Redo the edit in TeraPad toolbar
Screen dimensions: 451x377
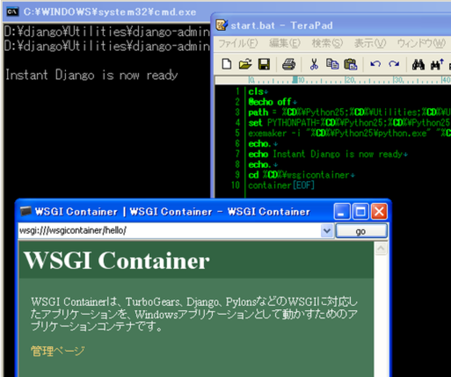point(394,64)
